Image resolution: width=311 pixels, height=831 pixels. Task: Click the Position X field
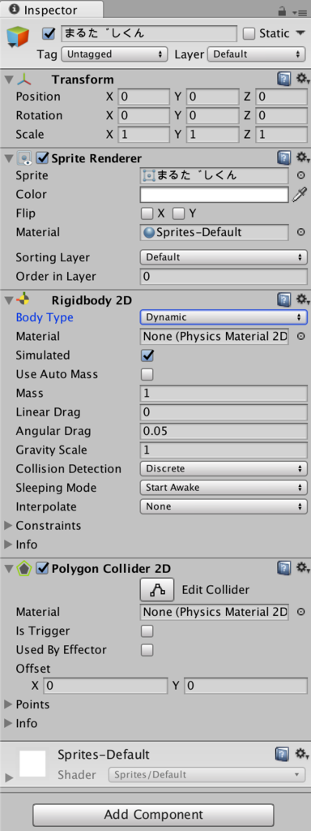pos(143,97)
